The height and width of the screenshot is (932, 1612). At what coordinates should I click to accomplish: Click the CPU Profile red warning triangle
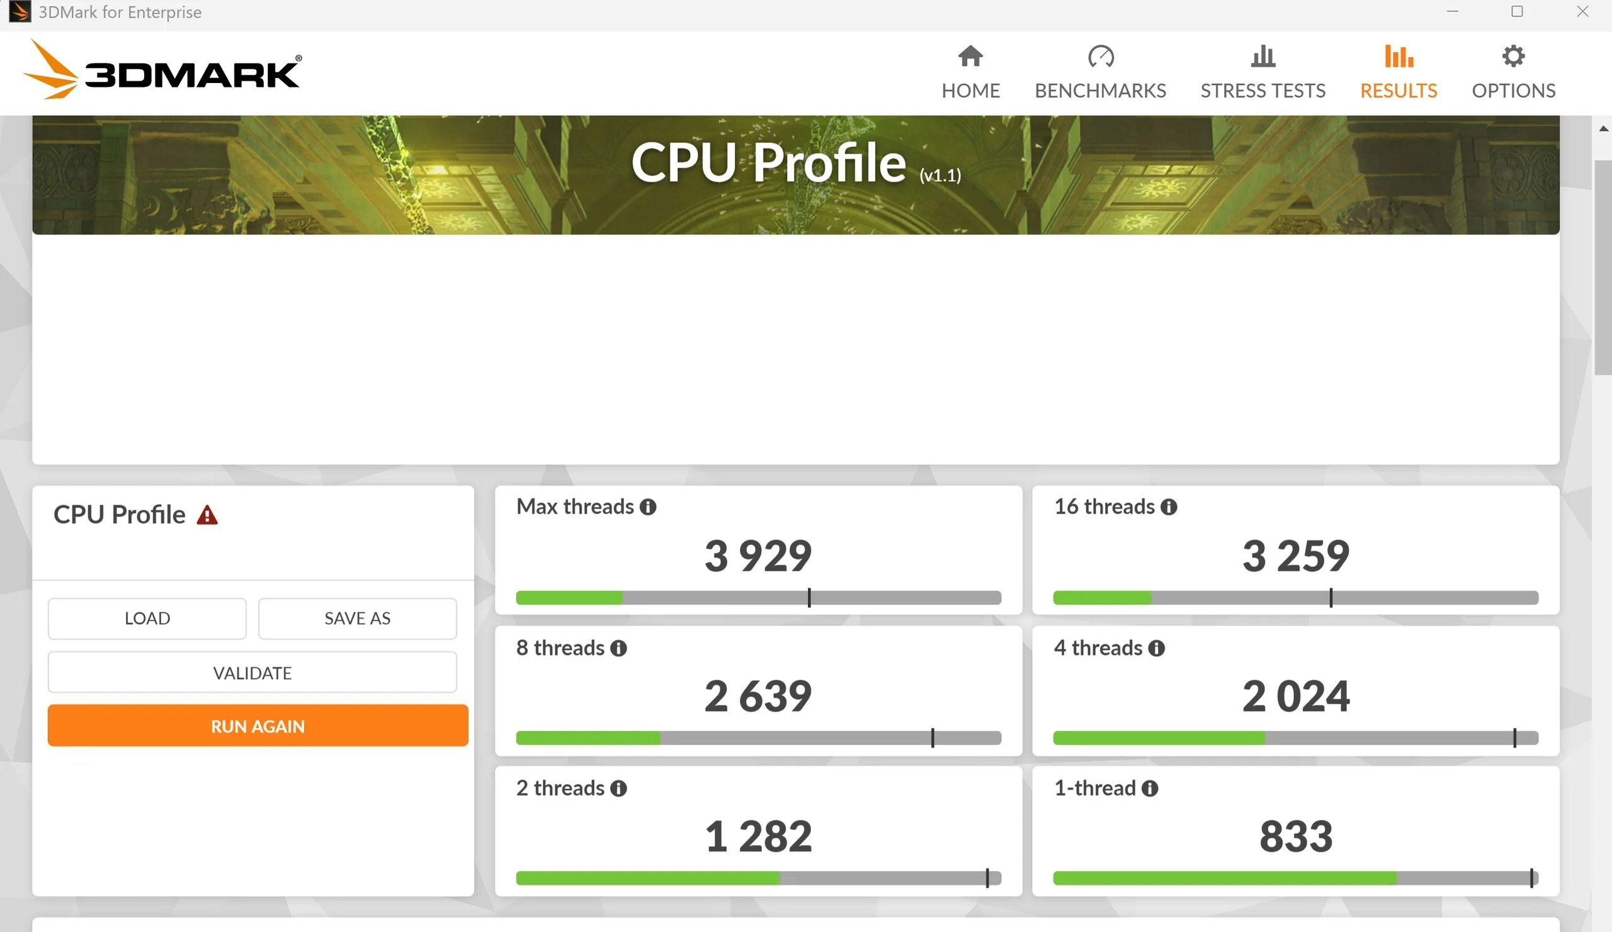click(x=207, y=515)
